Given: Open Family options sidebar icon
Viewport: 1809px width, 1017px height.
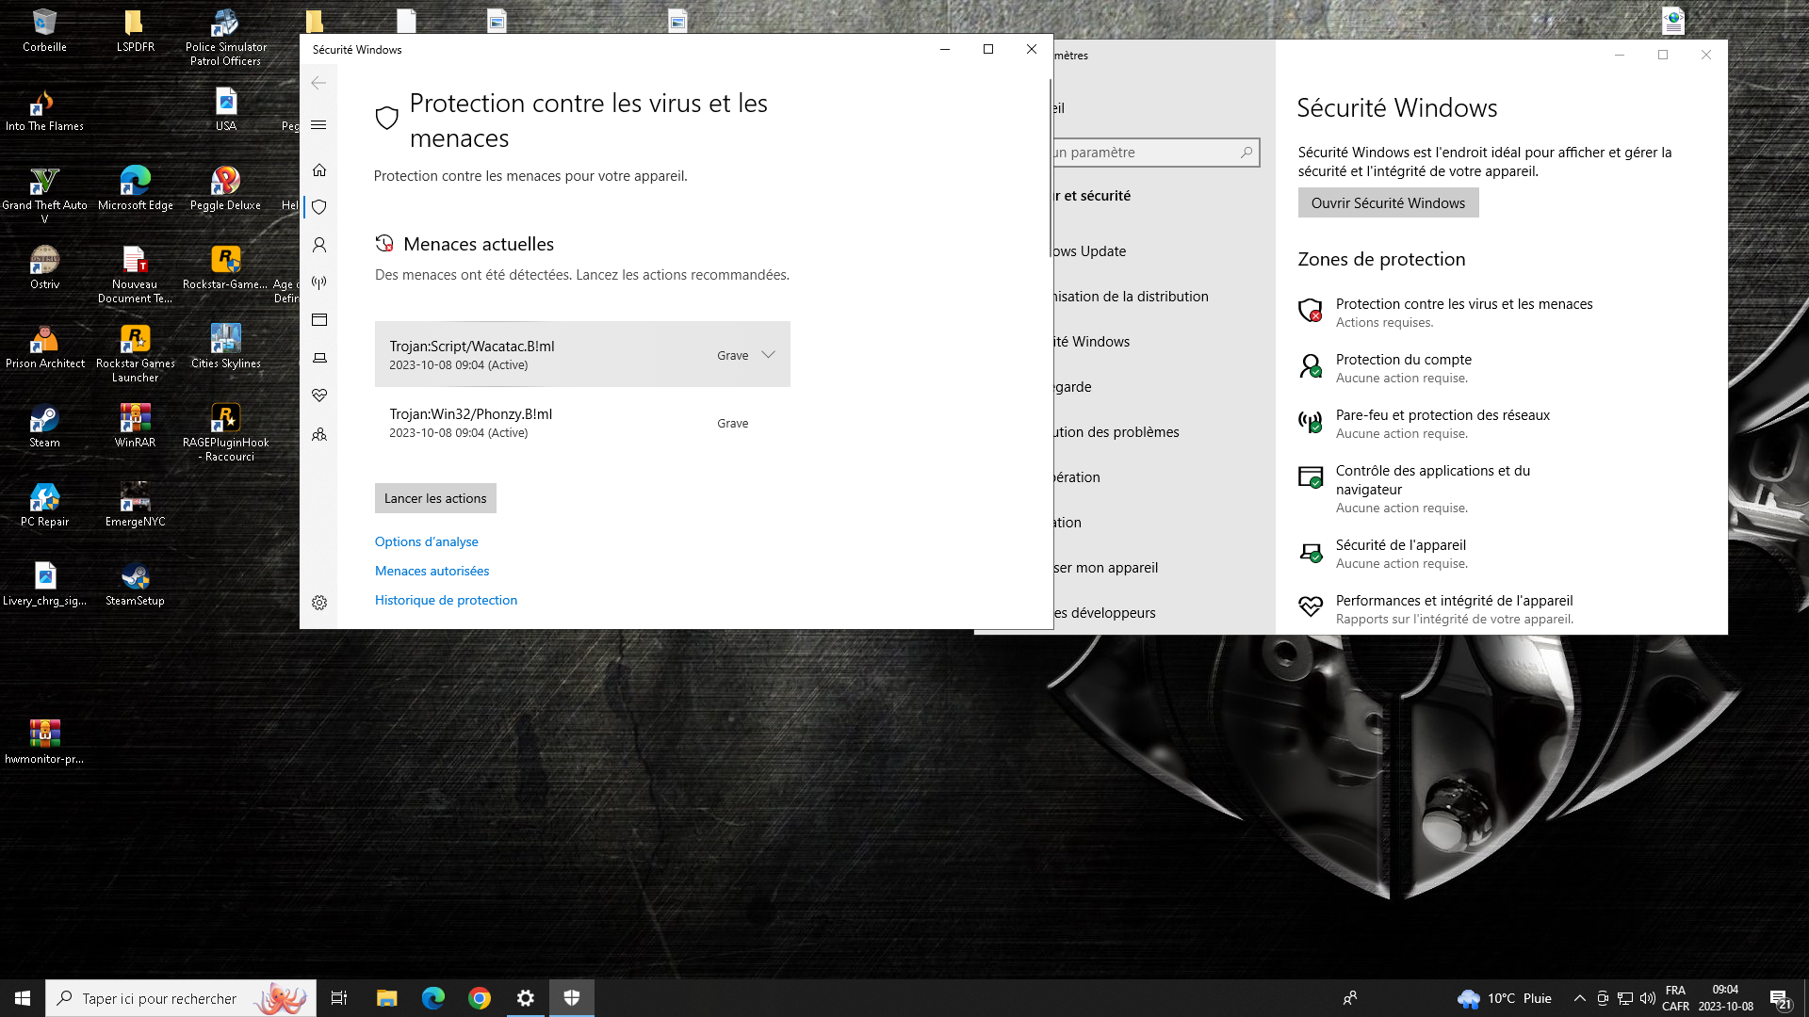Looking at the screenshot, I should [x=319, y=434].
